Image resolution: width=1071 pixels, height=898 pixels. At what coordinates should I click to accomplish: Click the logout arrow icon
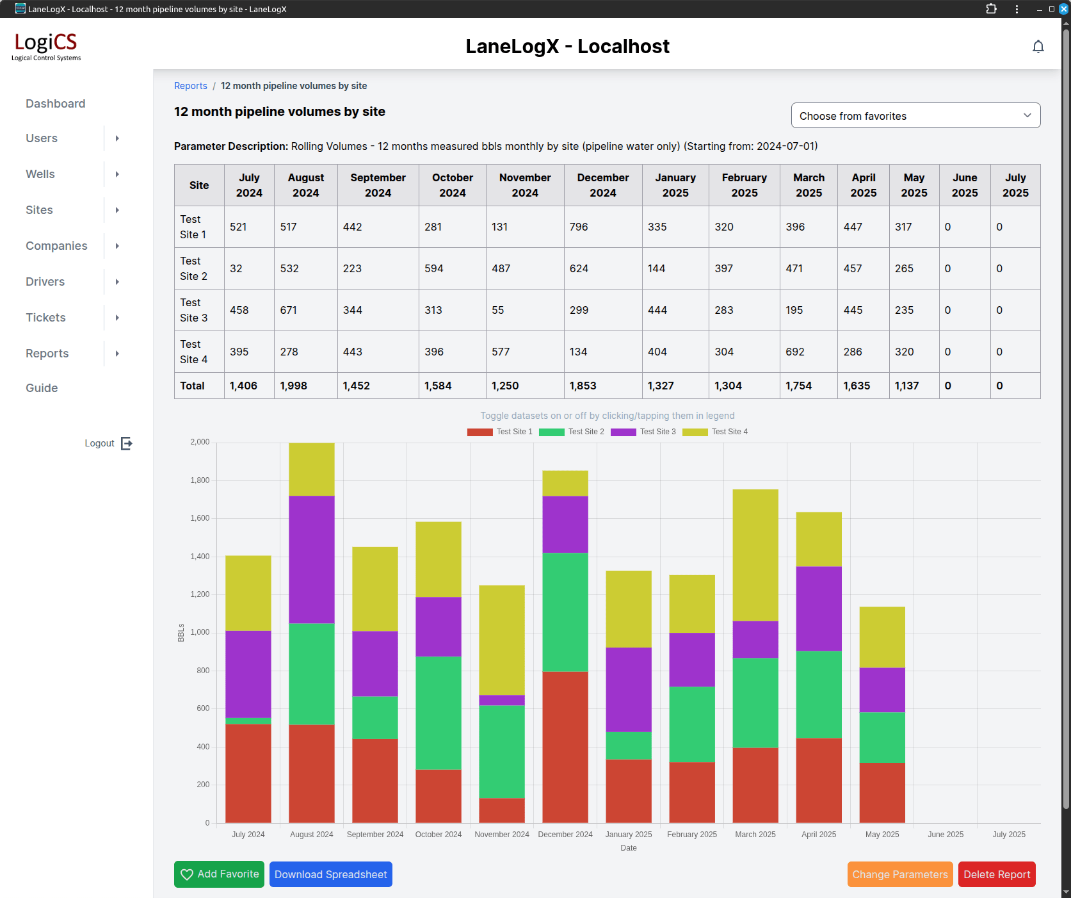[127, 443]
